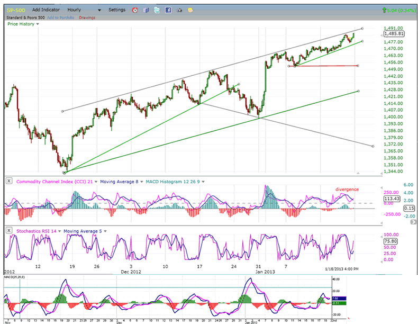Select the left starting handle of gray channel line
Screen dimensions: 418x324
(62, 111)
